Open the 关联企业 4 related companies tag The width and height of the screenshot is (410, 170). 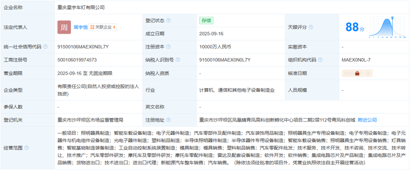click(103, 27)
